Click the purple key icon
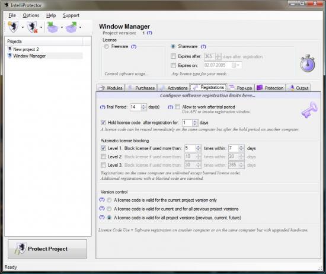 (x=309, y=110)
